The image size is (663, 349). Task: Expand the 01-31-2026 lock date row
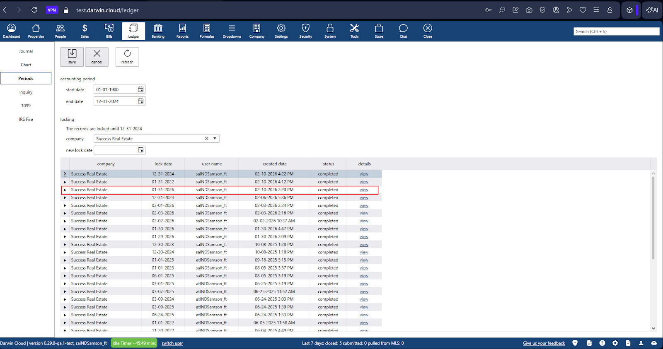pos(65,190)
